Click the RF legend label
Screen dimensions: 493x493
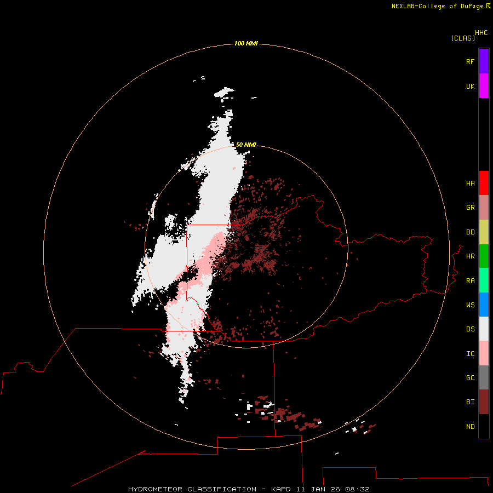(470, 62)
